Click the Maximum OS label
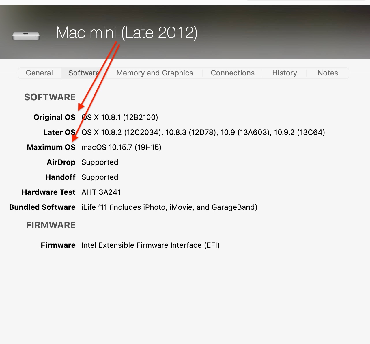The height and width of the screenshot is (344, 370). tap(51, 147)
